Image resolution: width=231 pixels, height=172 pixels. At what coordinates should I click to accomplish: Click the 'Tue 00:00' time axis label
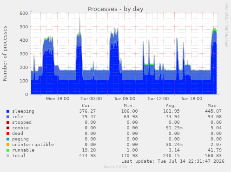91,99
